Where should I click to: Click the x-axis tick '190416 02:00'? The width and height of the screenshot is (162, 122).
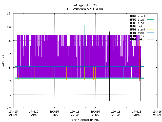pos(116,113)
